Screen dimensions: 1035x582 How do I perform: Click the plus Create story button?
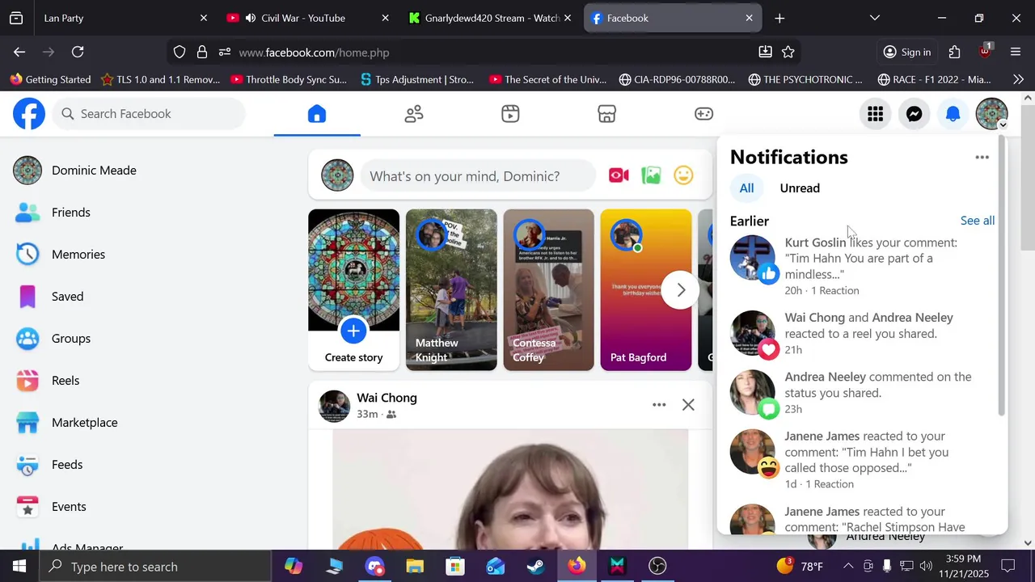pos(353,331)
